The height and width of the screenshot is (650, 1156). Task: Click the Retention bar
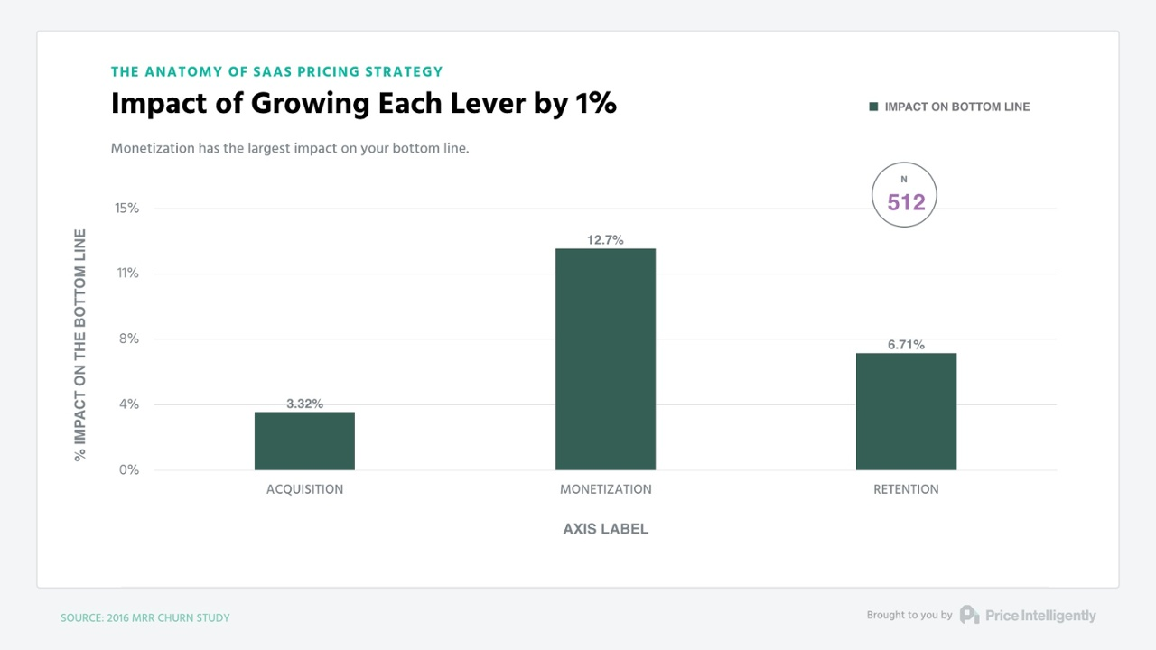(x=906, y=412)
